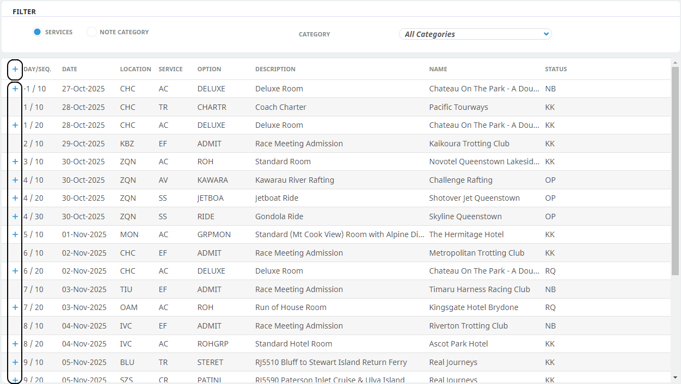Screen dimensions: 681x384
Task: Click Timaru Harness Racing Club name
Action: point(480,289)
